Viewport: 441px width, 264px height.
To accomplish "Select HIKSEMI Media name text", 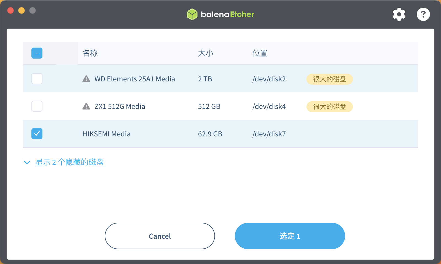I will tap(106, 134).
